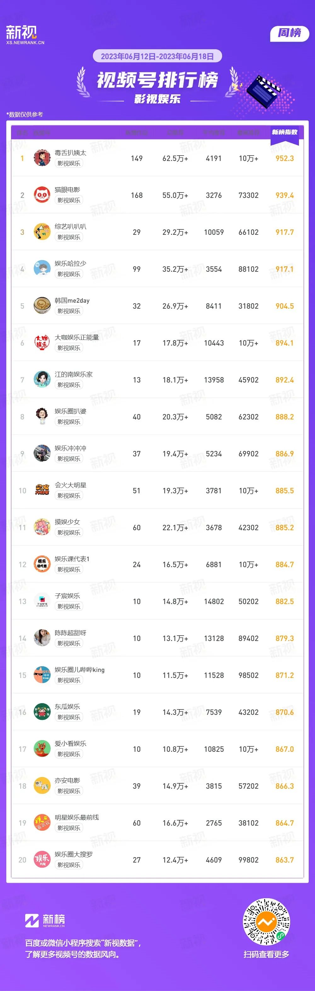Open the 大咖娱乐正能量 avatar icon
The width and height of the screenshot is (315, 991).
42,343
